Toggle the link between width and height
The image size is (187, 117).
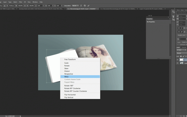click(25, 6)
